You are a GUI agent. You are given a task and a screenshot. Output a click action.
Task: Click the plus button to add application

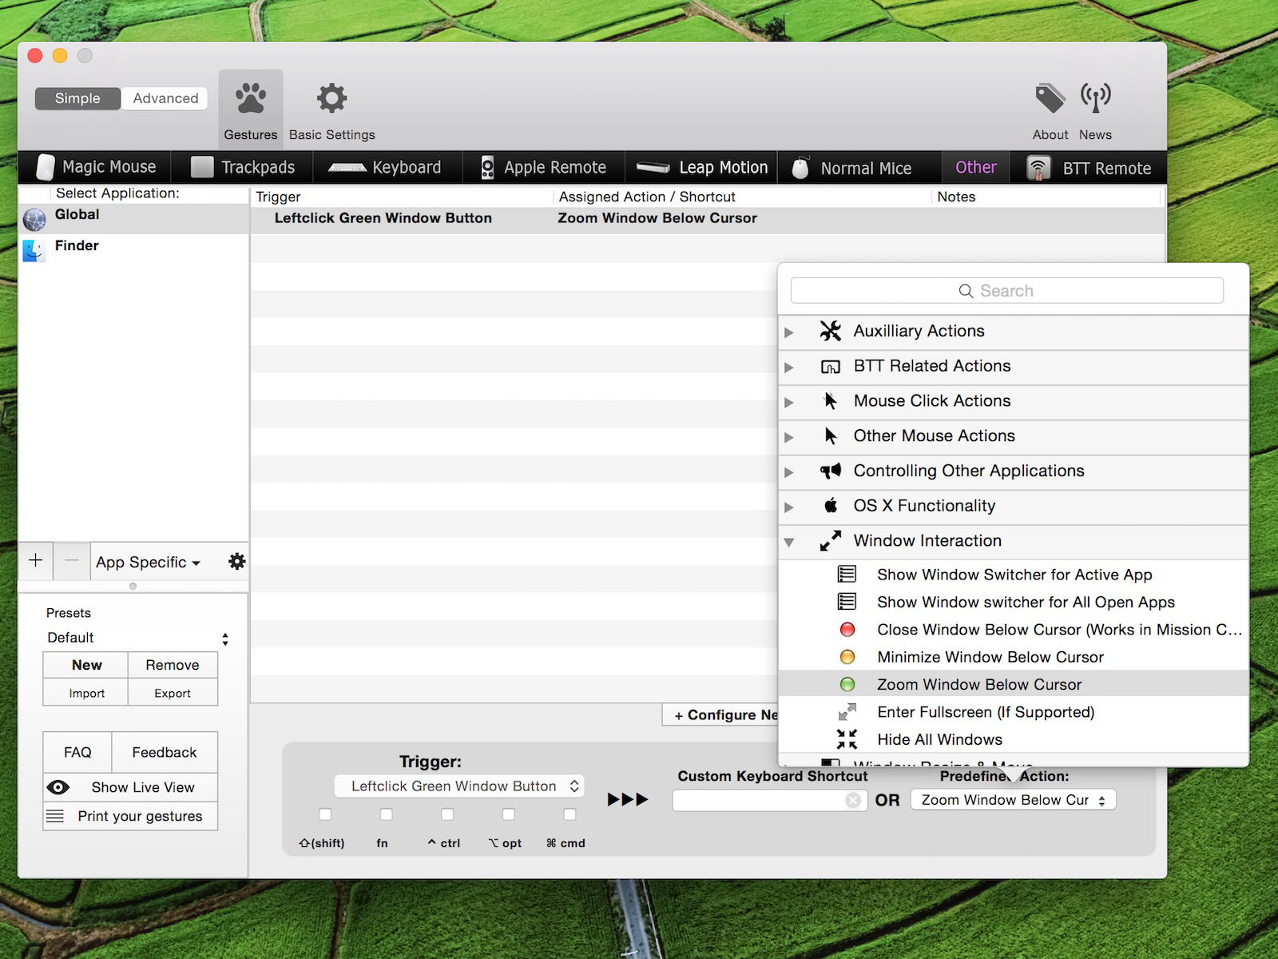point(36,561)
